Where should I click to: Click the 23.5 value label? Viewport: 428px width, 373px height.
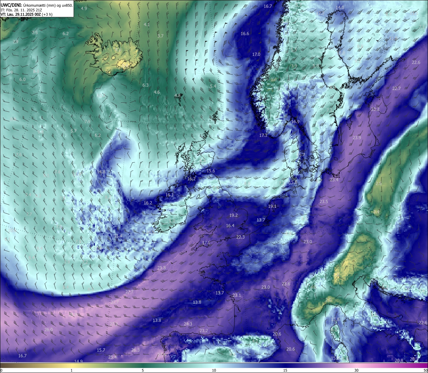(324, 201)
